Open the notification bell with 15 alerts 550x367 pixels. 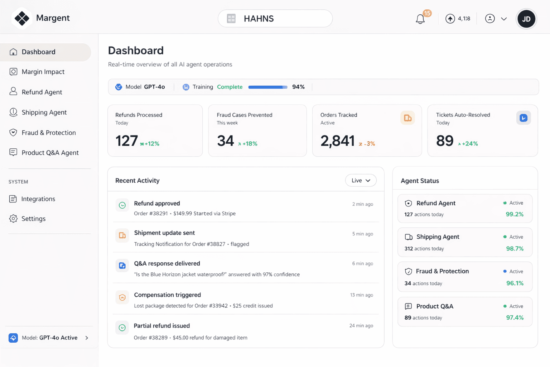tap(420, 19)
